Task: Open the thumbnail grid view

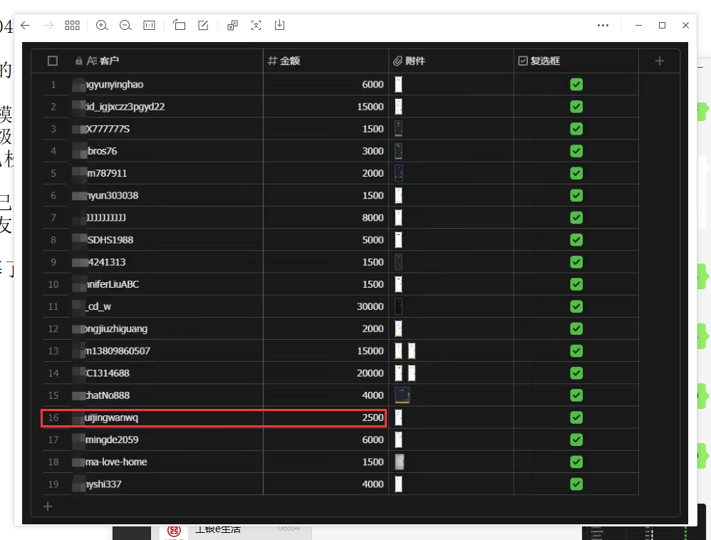Action: [72, 26]
